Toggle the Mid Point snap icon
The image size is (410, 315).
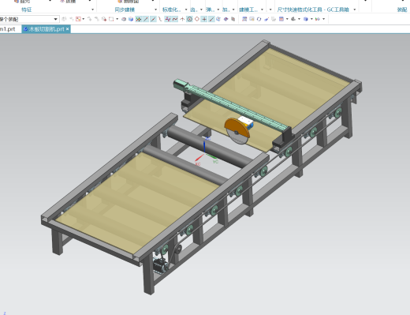click(153, 19)
